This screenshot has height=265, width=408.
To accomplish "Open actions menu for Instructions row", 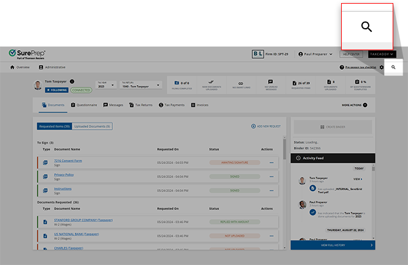I will tap(271, 190).
